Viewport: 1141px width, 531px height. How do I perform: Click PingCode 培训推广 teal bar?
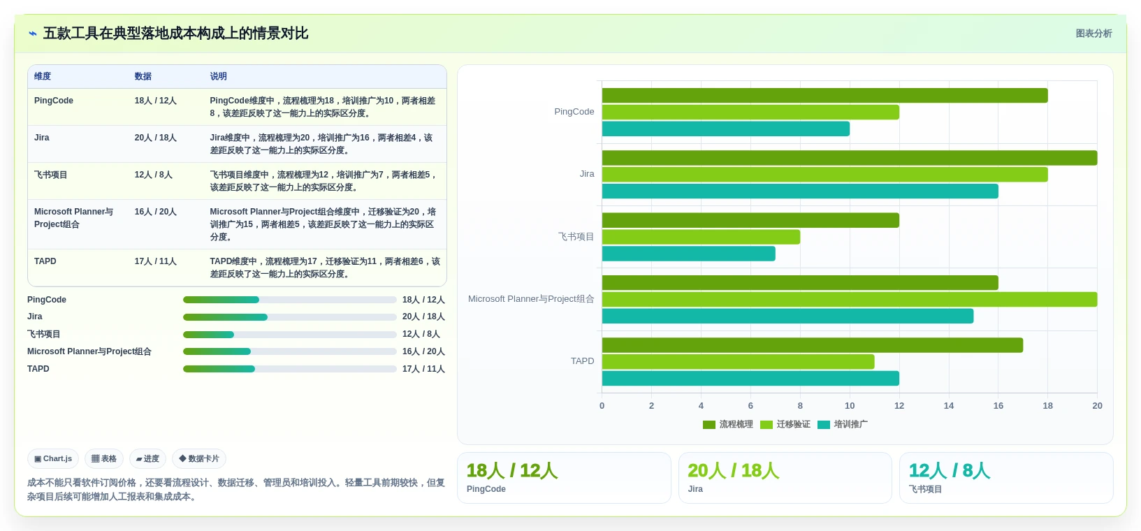pyautogui.click(x=726, y=129)
